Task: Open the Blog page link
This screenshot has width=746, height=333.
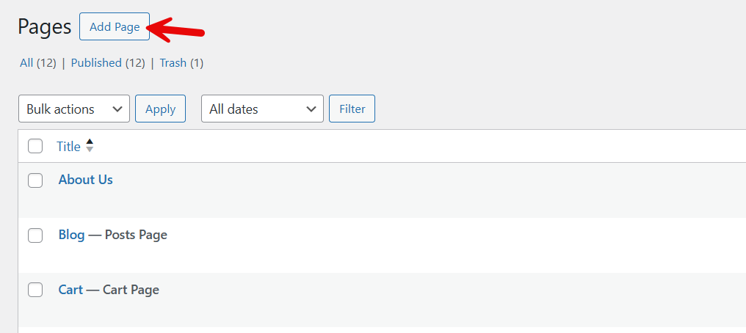Action: [71, 235]
